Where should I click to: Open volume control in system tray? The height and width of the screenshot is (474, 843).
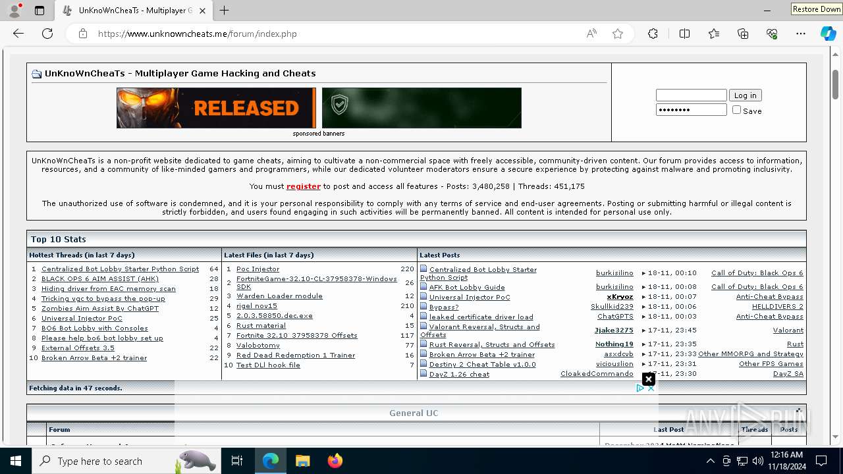click(758, 461)
